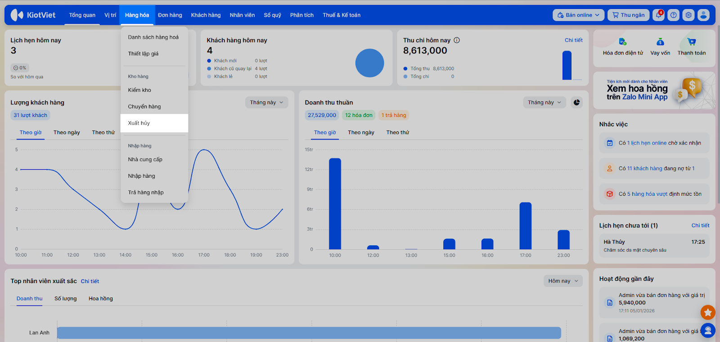The image size is (720, 342).
Task: Select the Doanh thu tab for top employees
Action: (30, 299)
